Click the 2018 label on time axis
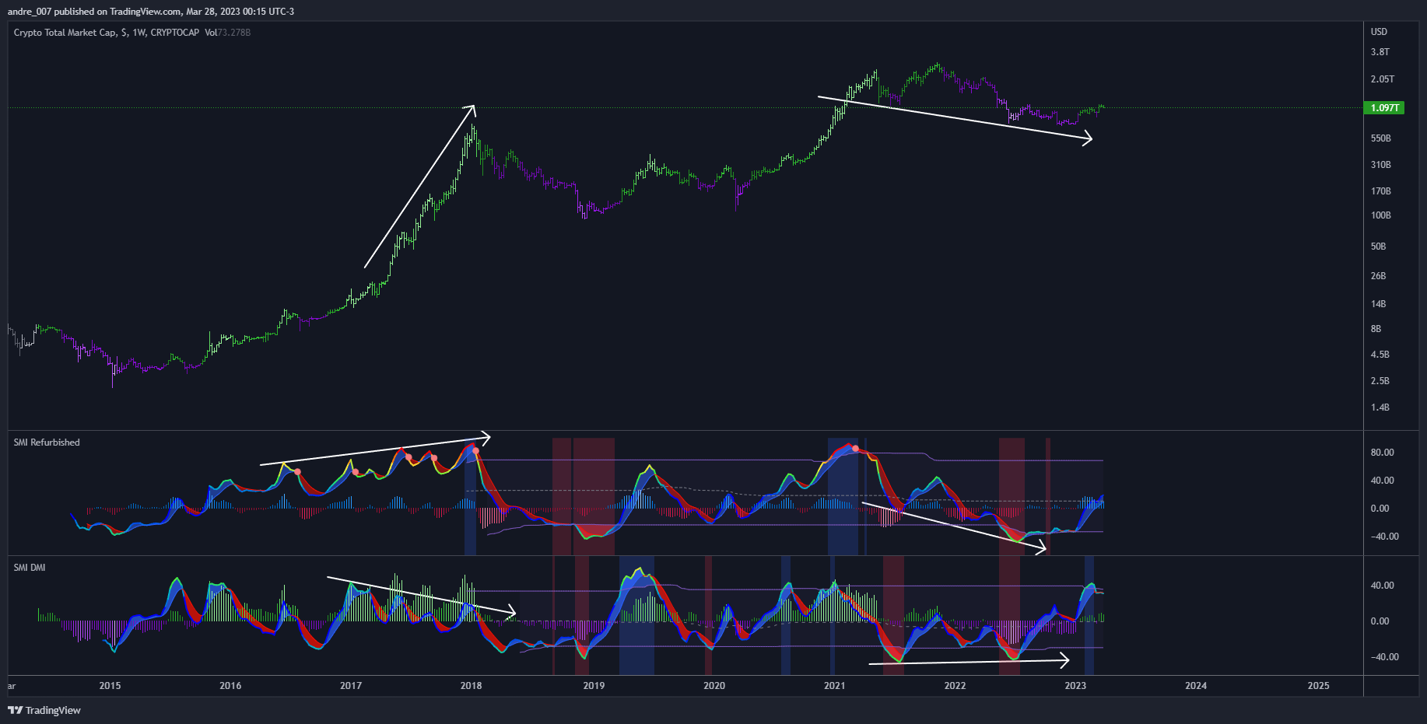This screenshot has height=724, width=1427. (x=471, y=686)
